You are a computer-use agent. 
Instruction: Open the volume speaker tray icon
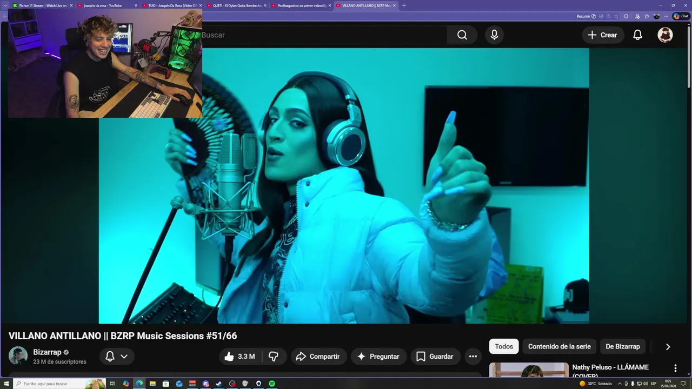tap(646, 384)
